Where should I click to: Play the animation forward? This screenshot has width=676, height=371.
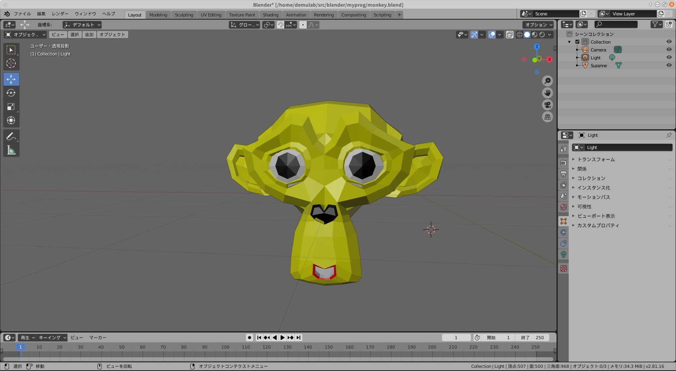283,338
